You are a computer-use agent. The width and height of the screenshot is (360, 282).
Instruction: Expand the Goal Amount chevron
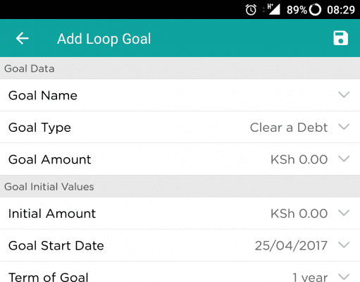click(x=344, y=159)
